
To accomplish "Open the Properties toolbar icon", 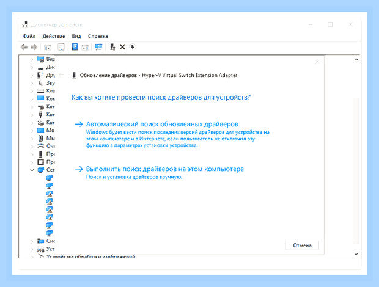I will coord(61,47).
